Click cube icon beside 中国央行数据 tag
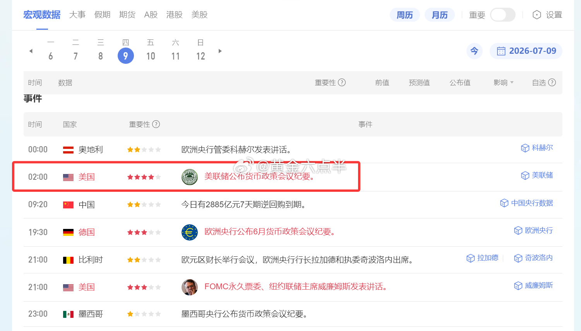581x331 pixels. tap(504, 203)
